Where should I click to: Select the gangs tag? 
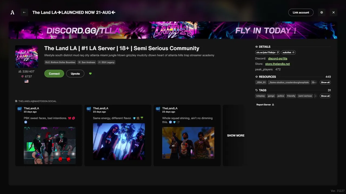point(271,96)
